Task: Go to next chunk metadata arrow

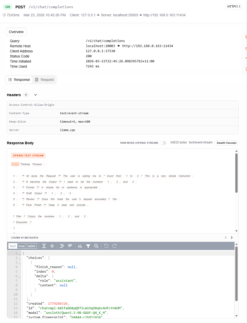Action: [231, 238]
